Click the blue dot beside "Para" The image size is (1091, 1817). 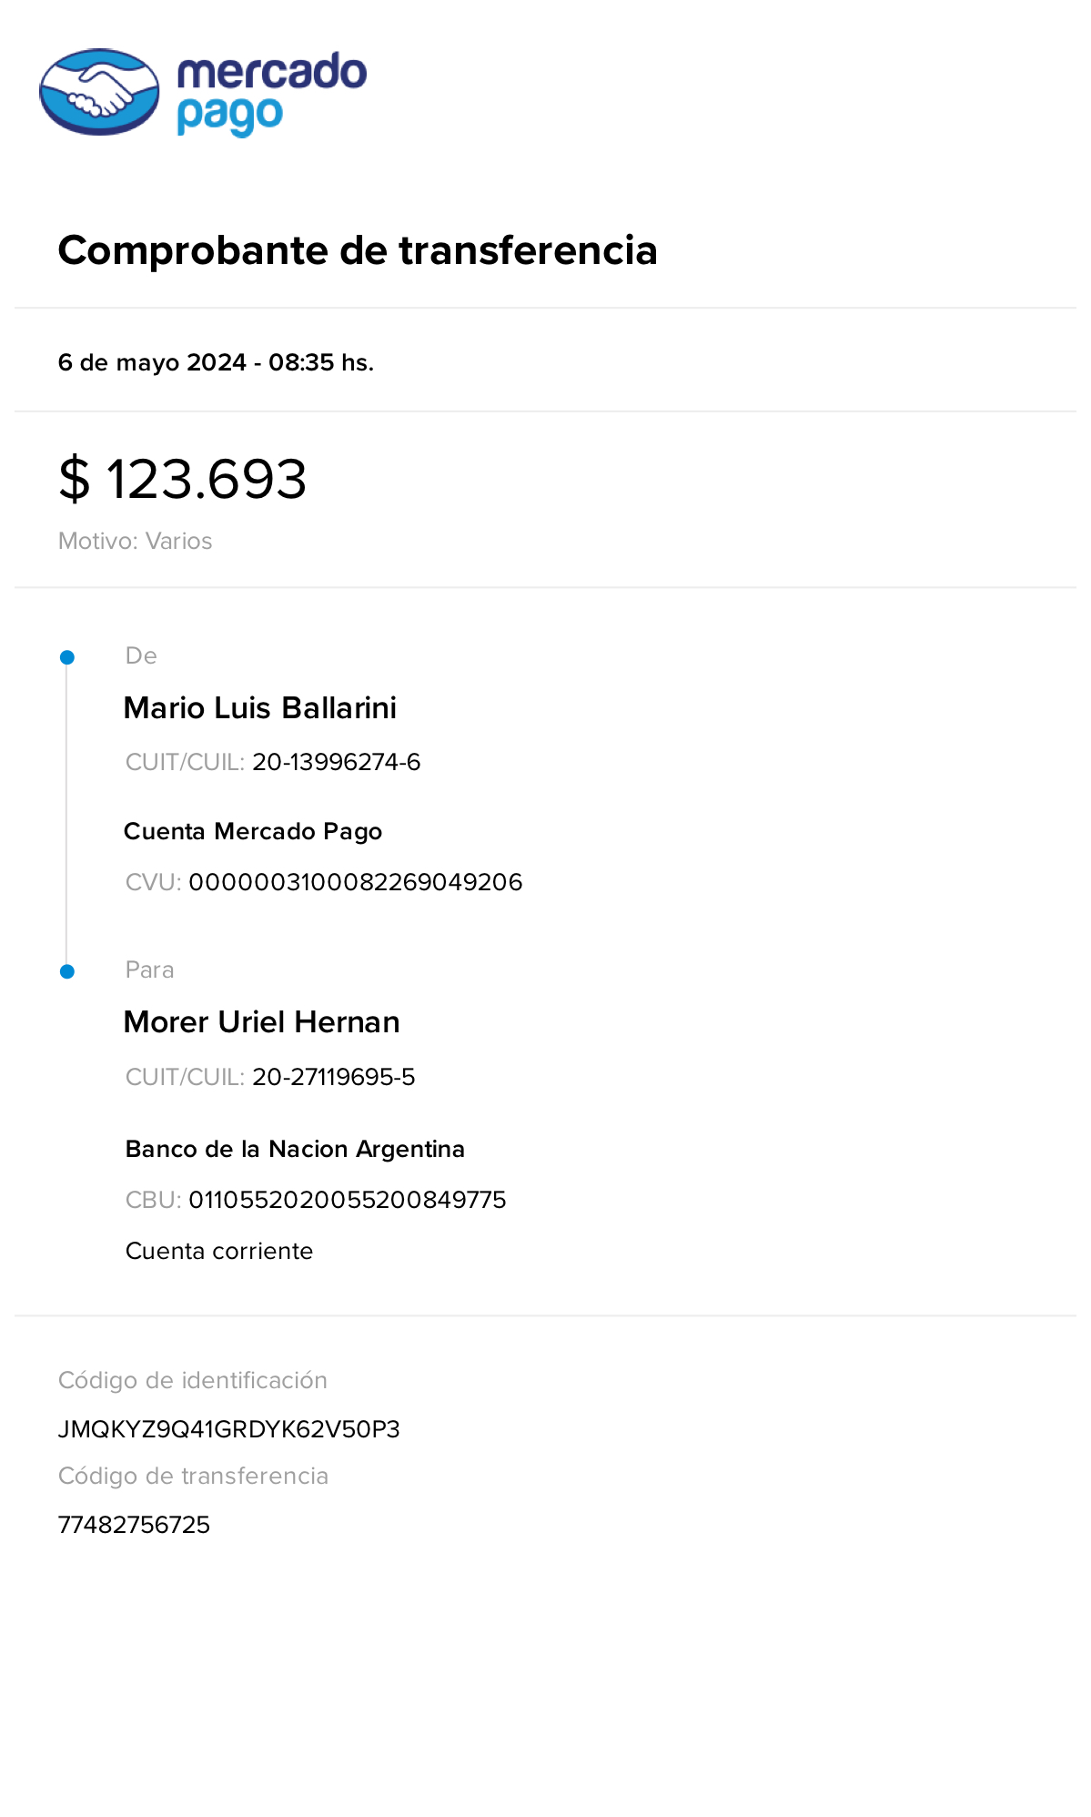coord(67,971)
